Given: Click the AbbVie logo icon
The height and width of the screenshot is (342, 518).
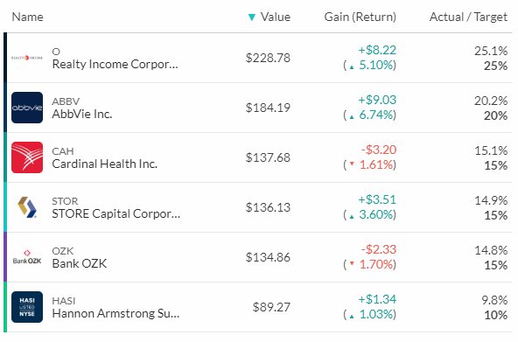Looking at the screenshot, I should 27,108.
